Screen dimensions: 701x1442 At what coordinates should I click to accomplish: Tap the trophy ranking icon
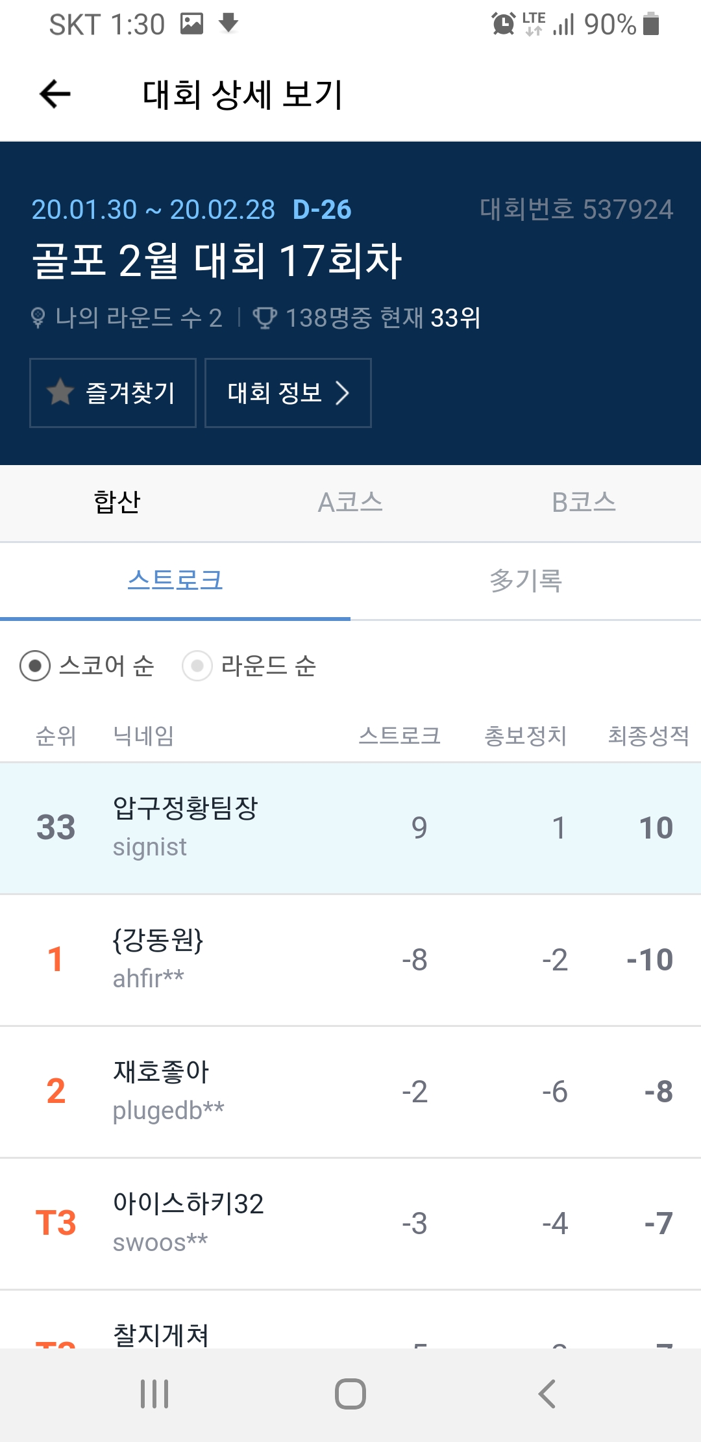(264, 318)
